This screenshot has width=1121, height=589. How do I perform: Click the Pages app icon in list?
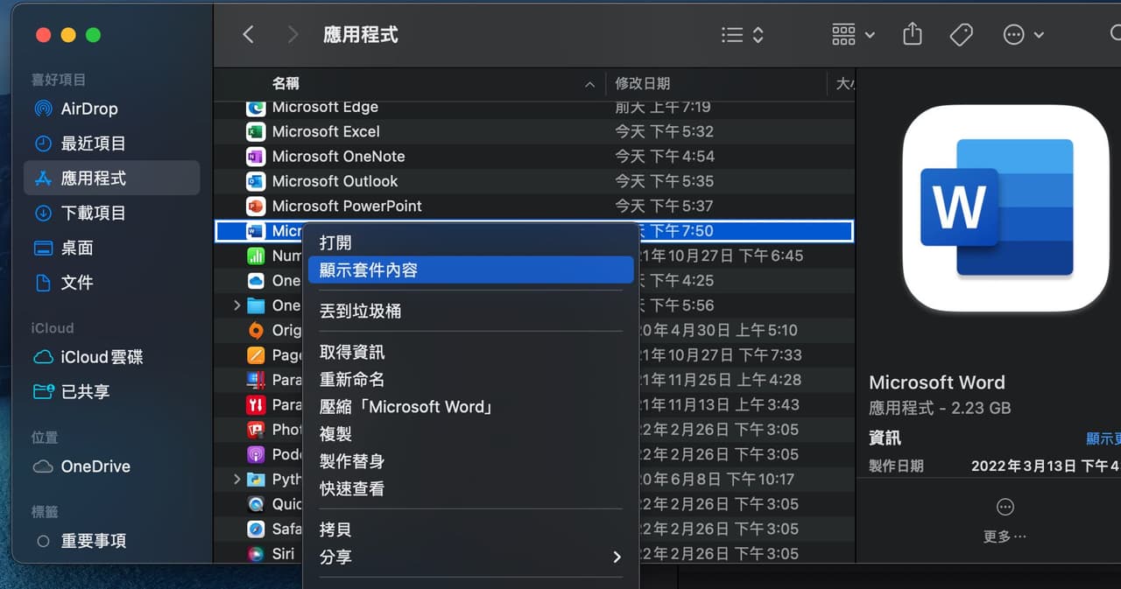(256, 354)
